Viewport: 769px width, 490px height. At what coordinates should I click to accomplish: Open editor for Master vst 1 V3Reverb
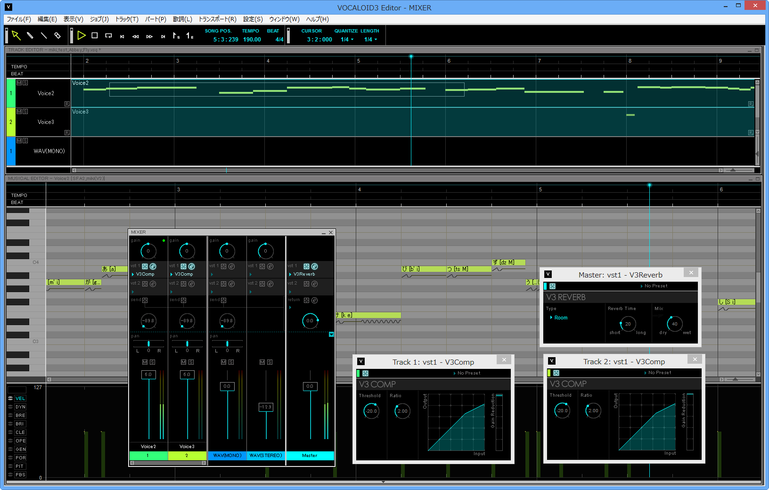[x=314, y=266]
